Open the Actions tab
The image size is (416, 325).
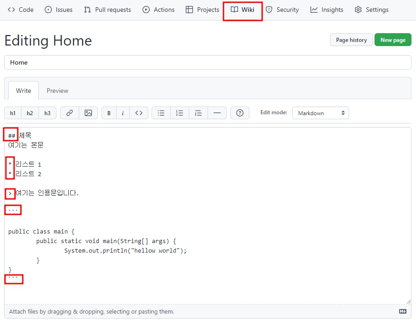[x=158, y=10]
